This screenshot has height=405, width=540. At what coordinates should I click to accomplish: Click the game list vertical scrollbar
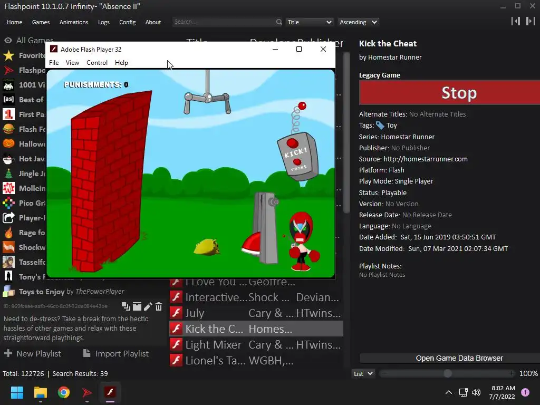(346, 132)
